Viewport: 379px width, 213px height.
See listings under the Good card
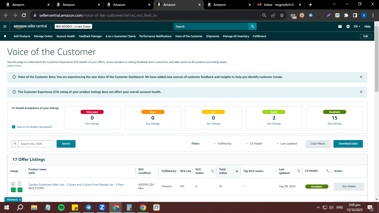click(x=274, y=124)
